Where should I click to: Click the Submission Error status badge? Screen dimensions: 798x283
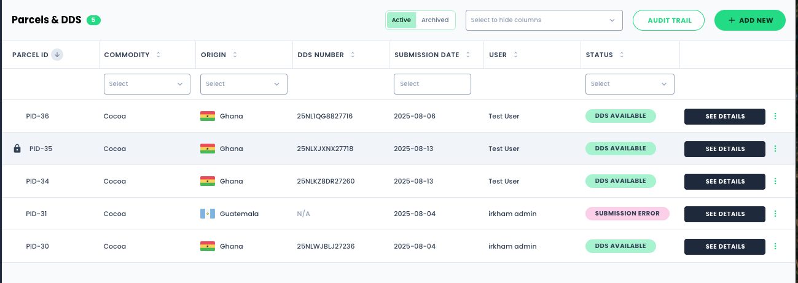(627, 214)
